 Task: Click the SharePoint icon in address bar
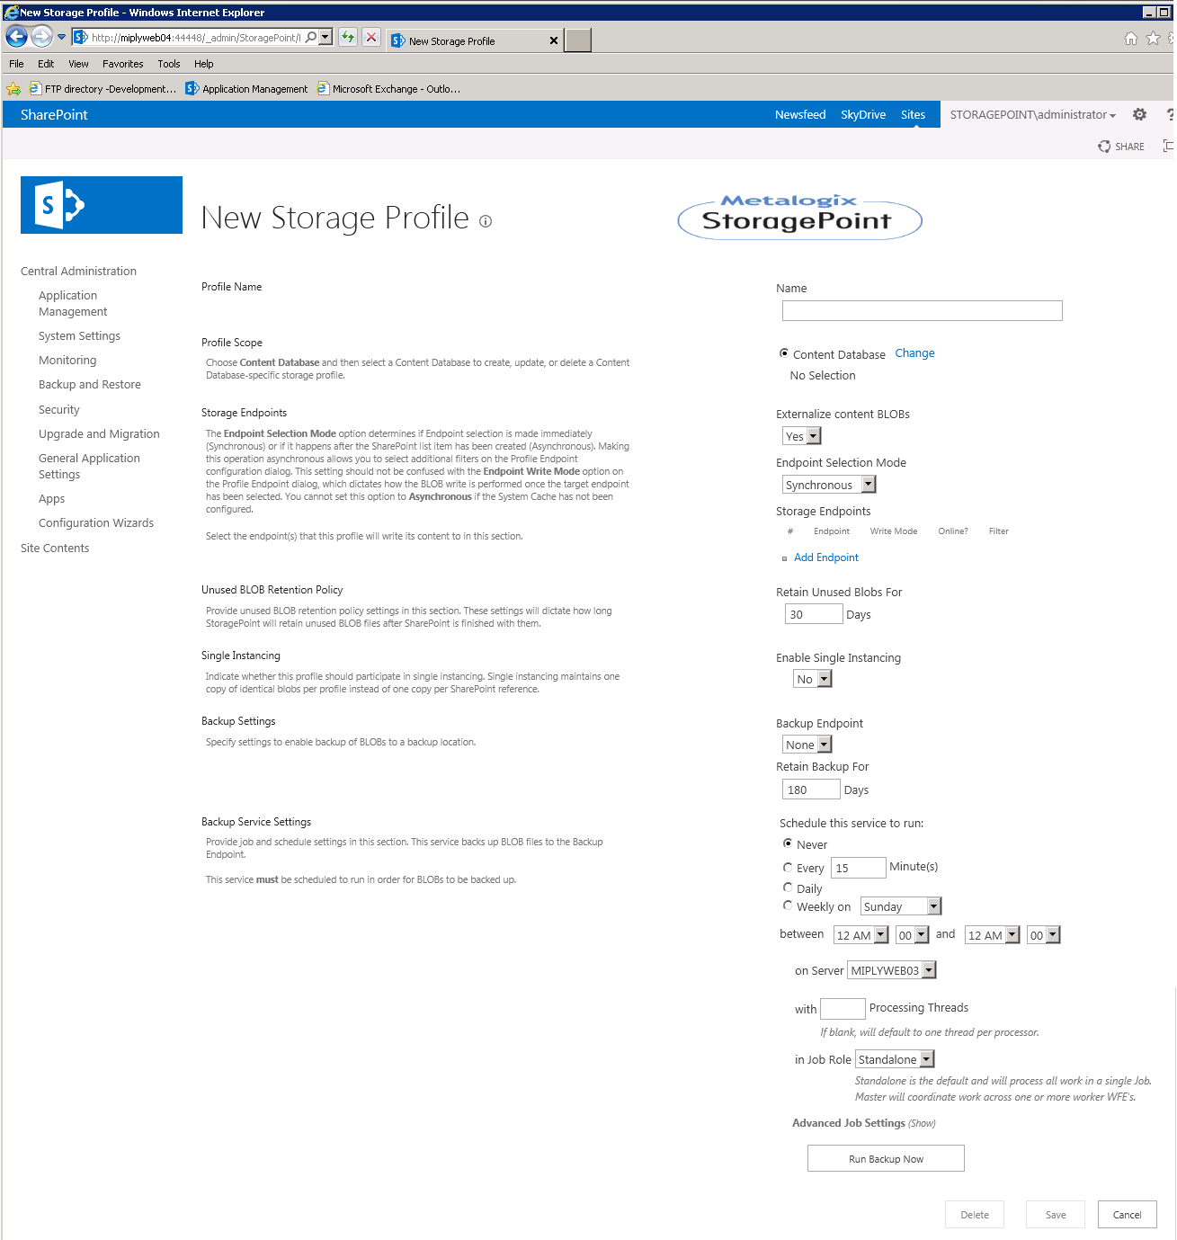pyautogui.click(x=81, y=37)
